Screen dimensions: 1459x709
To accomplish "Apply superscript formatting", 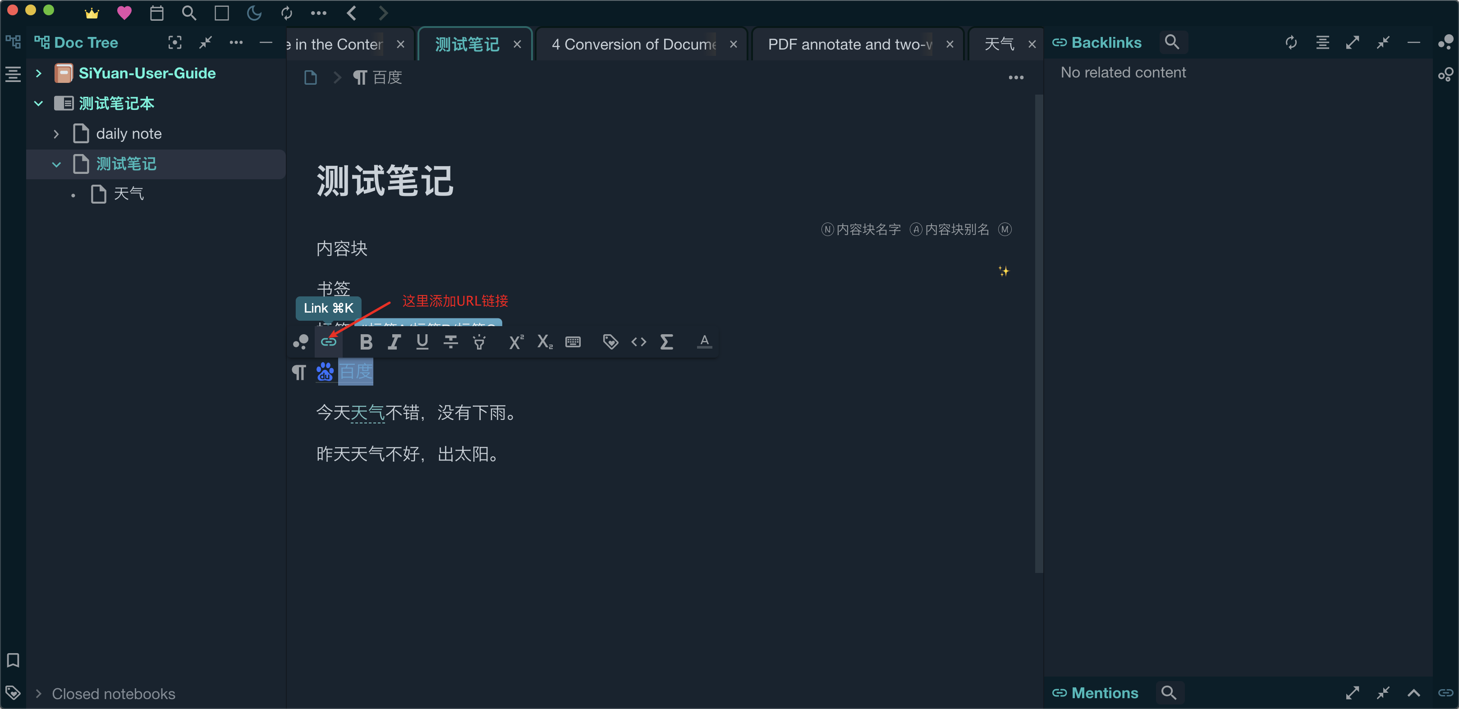I will [516, 342].
